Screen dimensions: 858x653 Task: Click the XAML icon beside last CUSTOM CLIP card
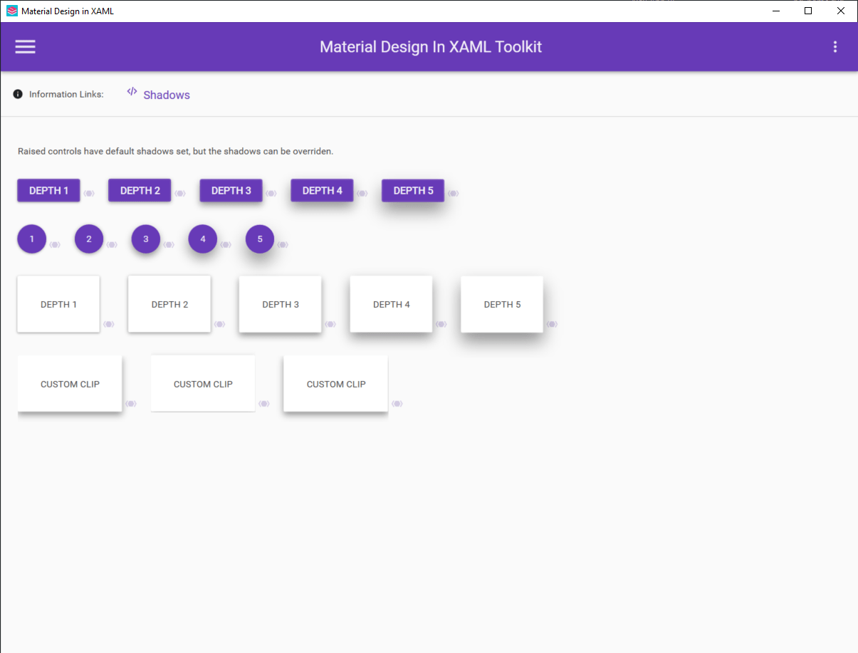pyautogui.click(x=397, y=404)
